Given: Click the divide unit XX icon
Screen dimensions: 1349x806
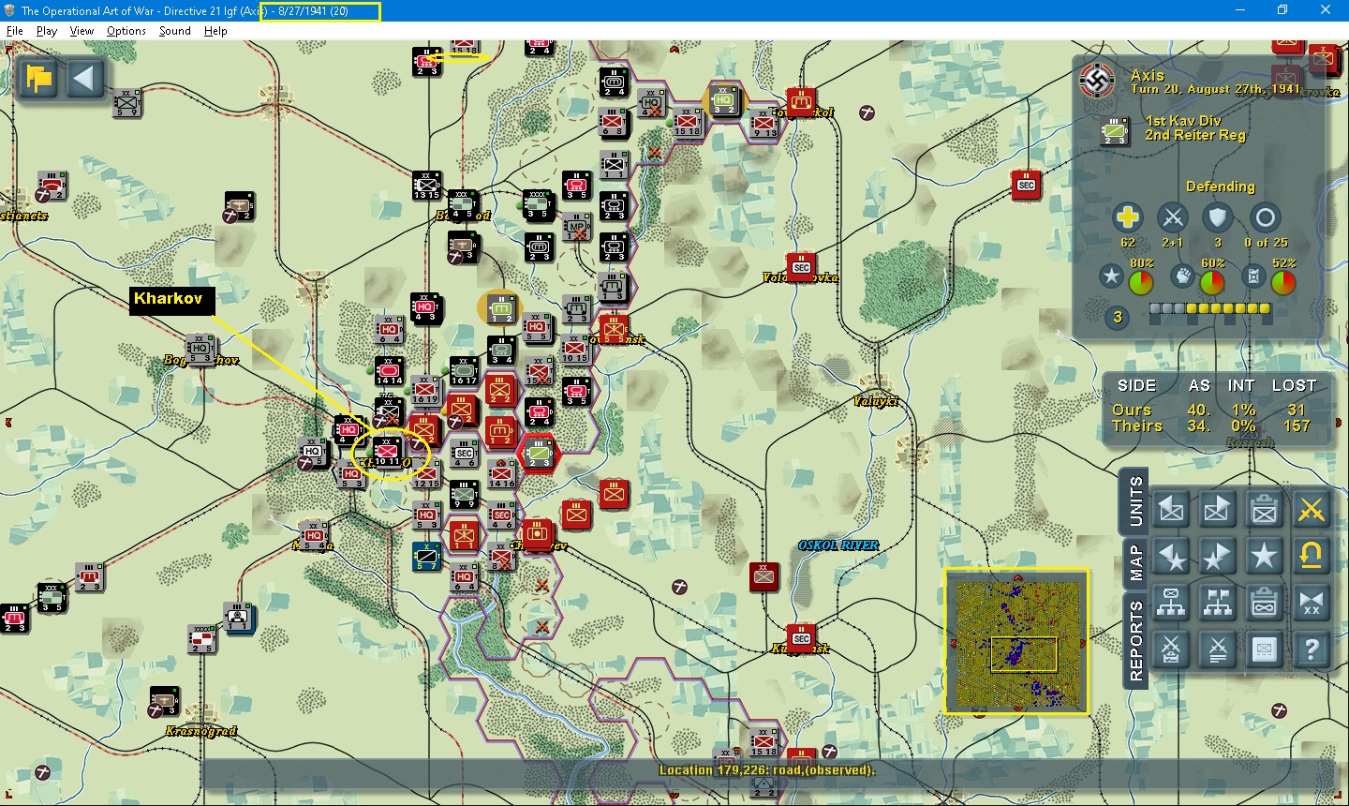Looking at the screenshot, I should (1312, 603).
